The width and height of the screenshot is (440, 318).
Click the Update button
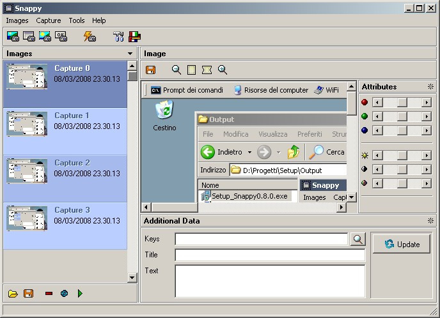click(401, 244)
